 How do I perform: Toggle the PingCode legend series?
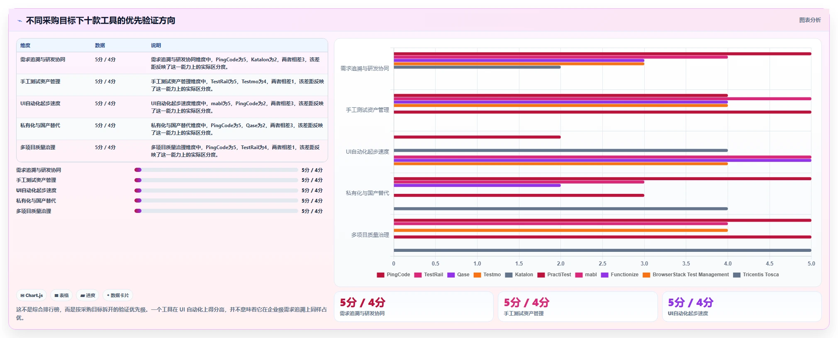393,275
